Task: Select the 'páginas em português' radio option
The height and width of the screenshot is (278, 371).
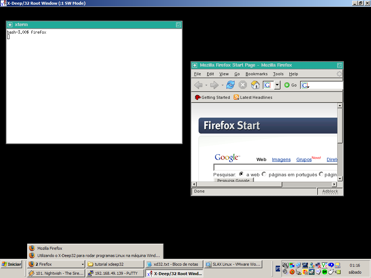Action: tap(264, 174)
